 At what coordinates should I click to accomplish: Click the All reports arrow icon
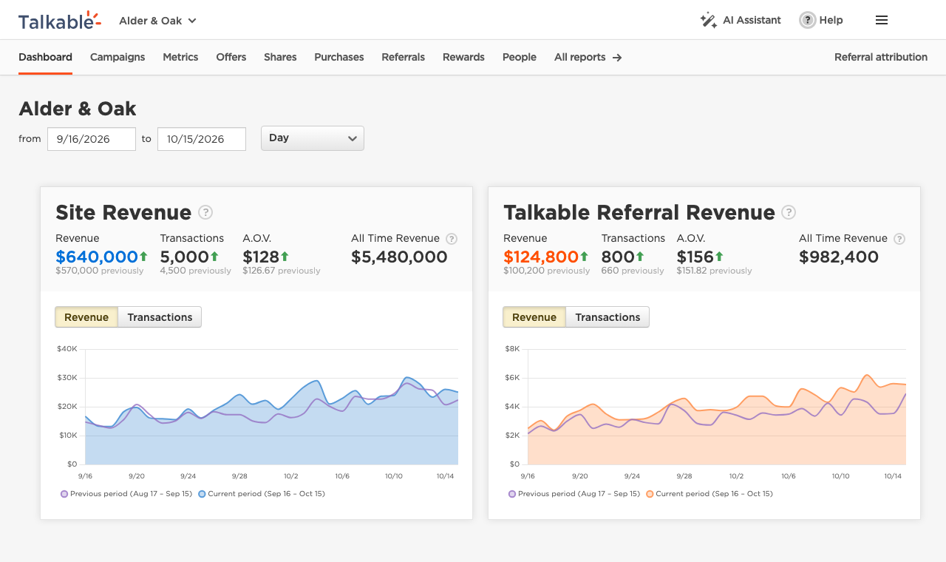617,58
